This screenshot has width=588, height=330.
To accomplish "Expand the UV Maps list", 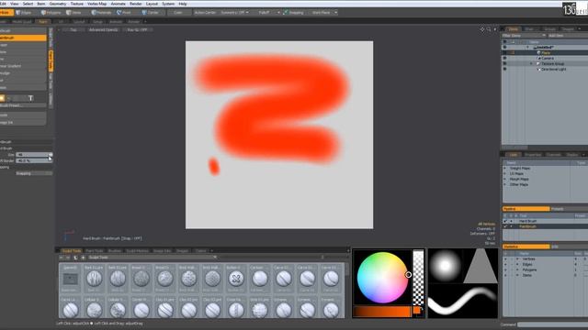I will 504,173.
